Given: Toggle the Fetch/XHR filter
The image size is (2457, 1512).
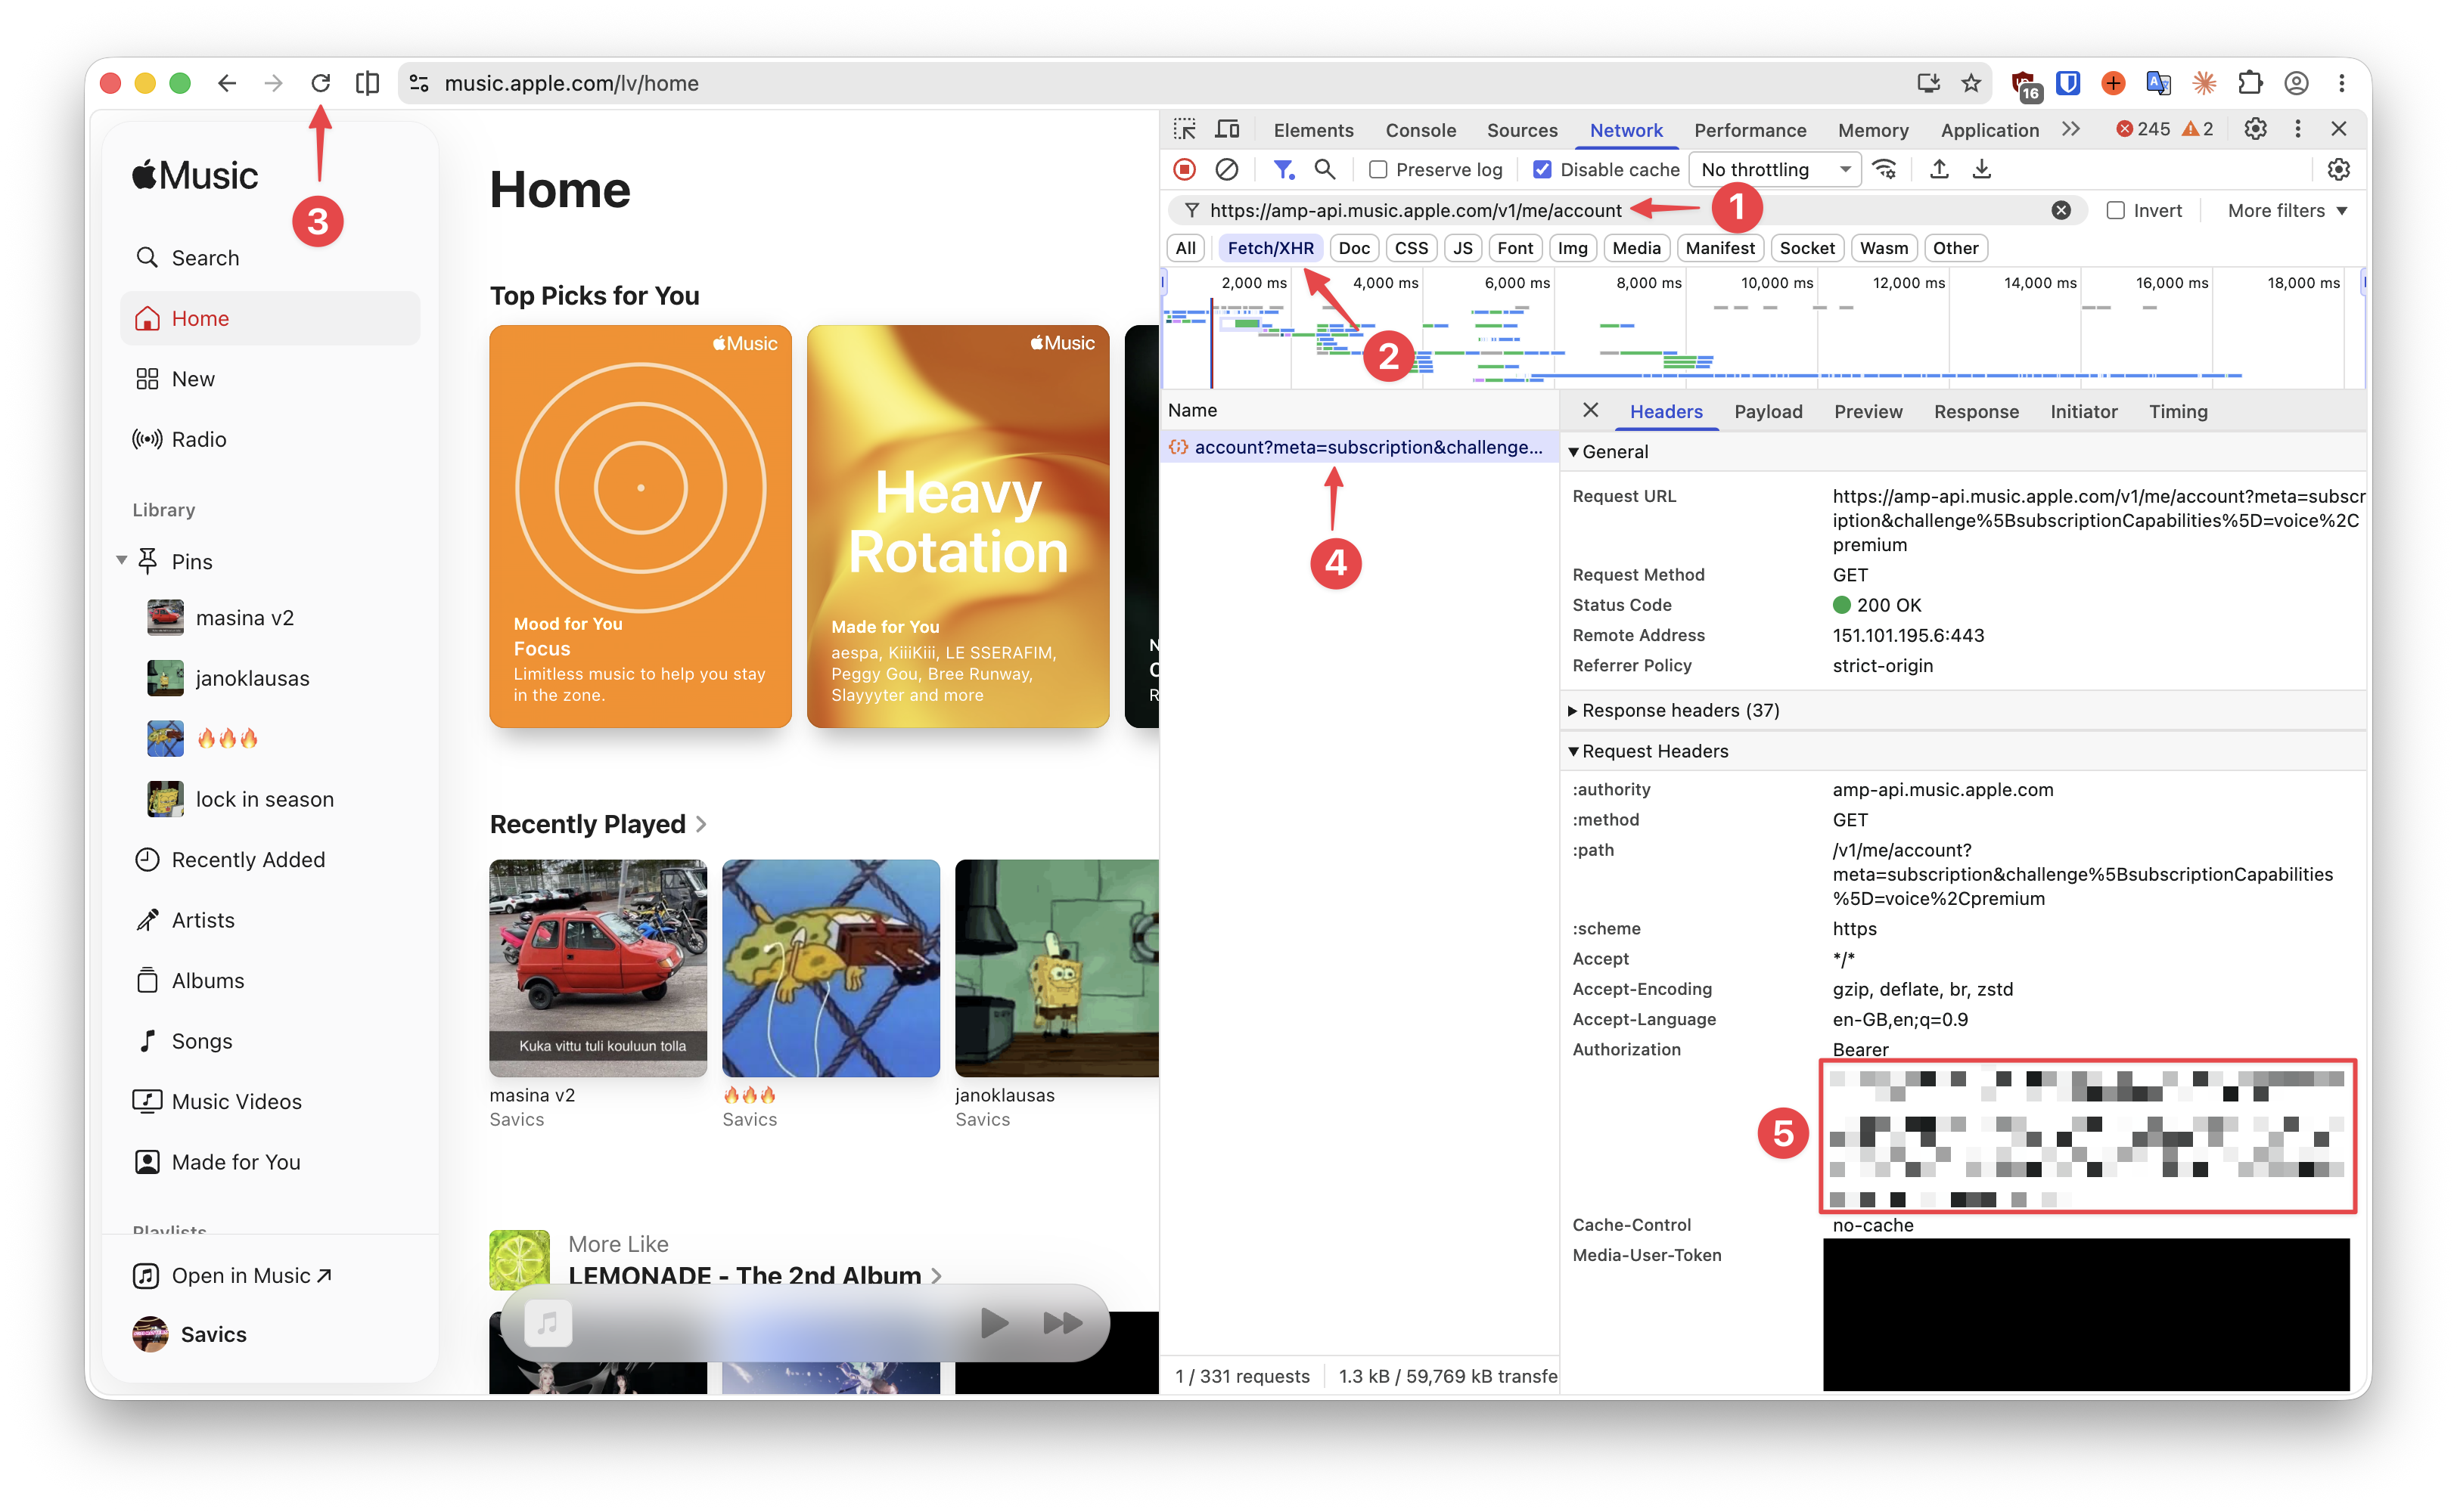Looking at the screenshot, I should [1269, 248].
